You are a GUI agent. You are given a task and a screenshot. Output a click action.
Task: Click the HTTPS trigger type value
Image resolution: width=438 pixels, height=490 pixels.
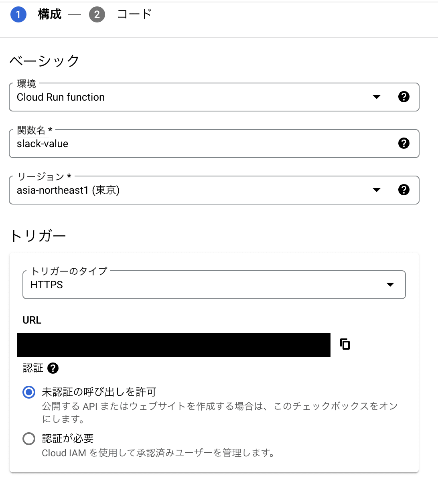(x=47, y=285)
